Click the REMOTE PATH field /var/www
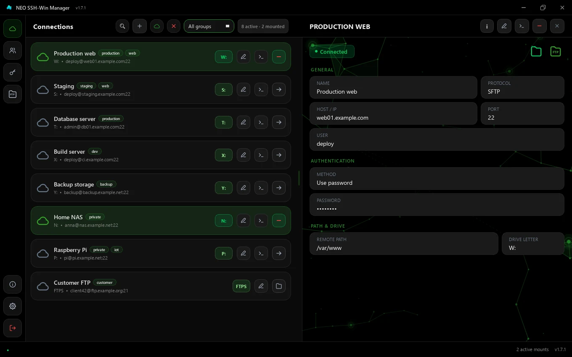572x357 pixels. [404, 244]
